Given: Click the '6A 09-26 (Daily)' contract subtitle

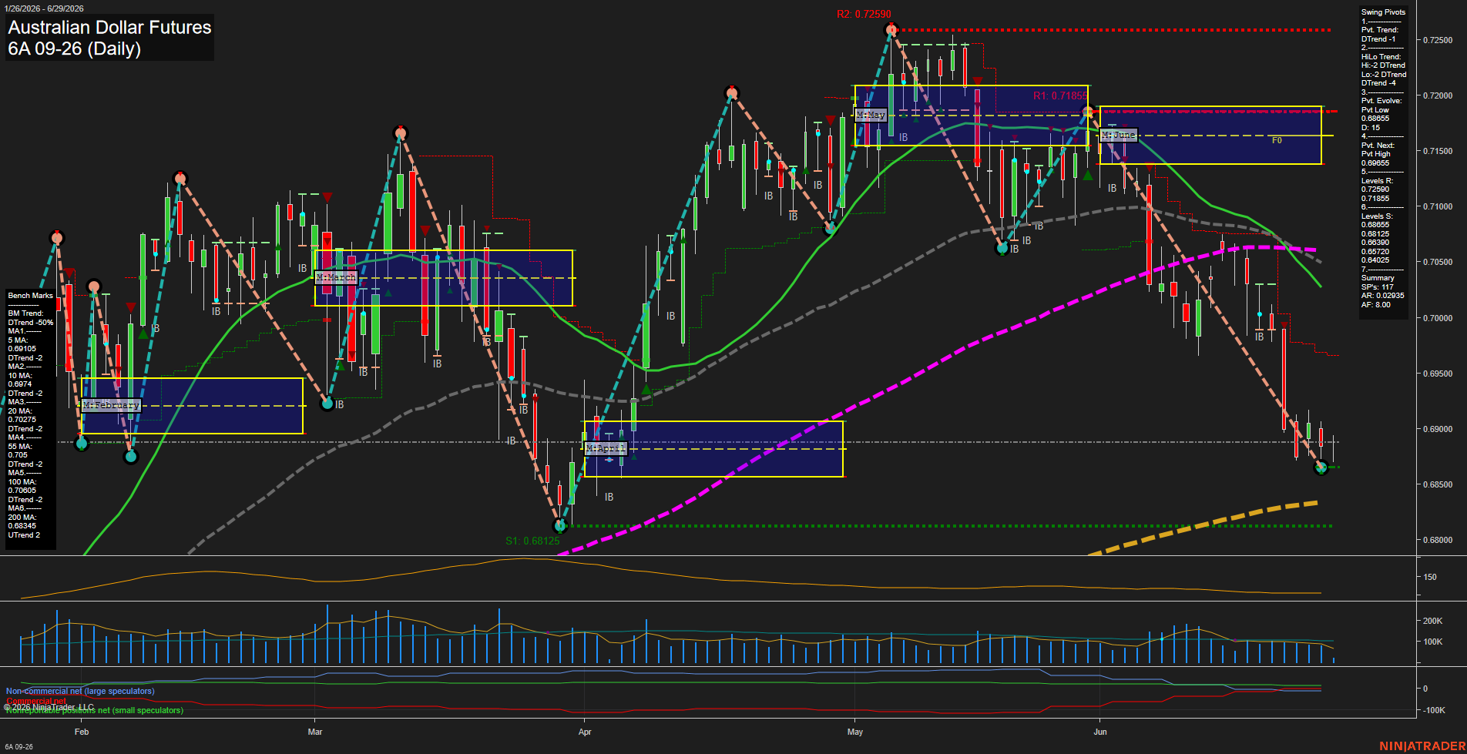Looking at the screenshot, I should click(x=74, y=49).
